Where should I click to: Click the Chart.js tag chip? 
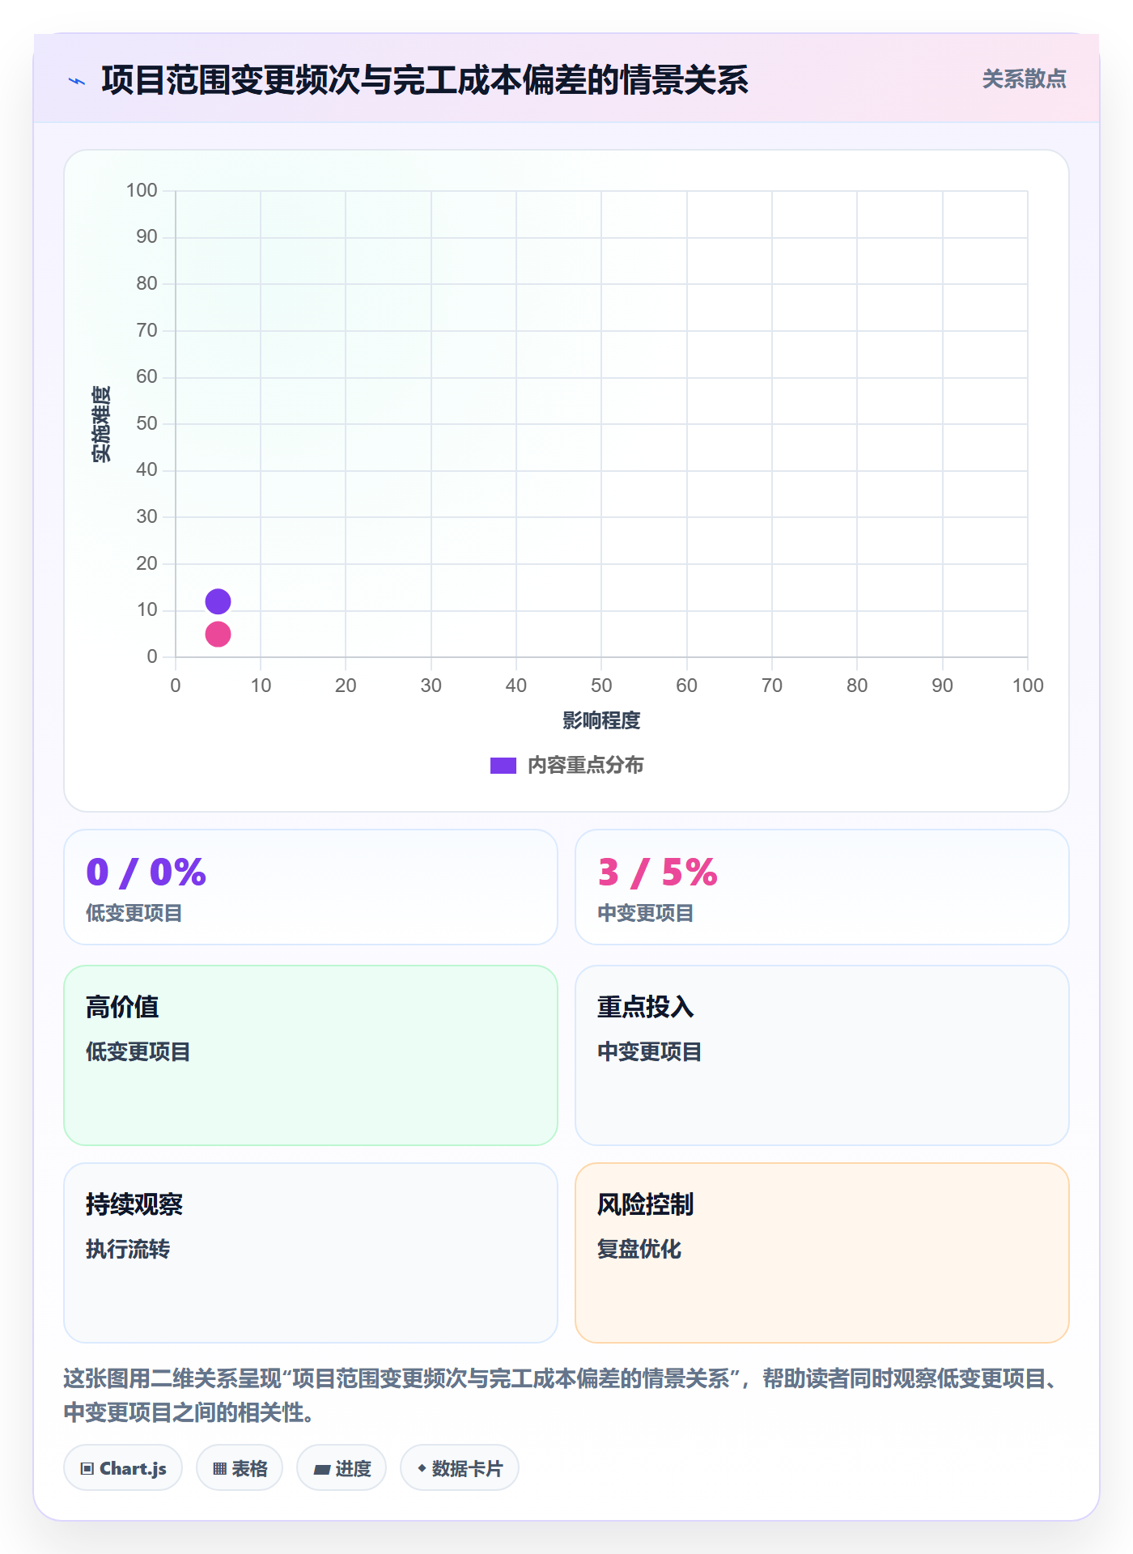123,1468
